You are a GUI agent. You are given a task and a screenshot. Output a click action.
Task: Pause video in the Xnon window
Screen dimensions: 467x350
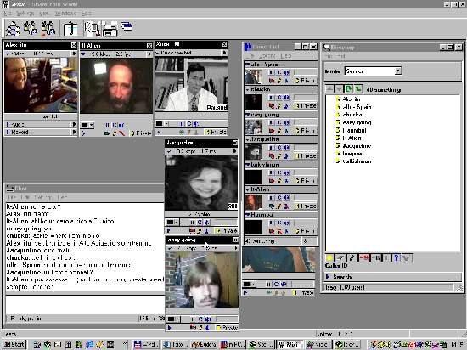point(183,124)
